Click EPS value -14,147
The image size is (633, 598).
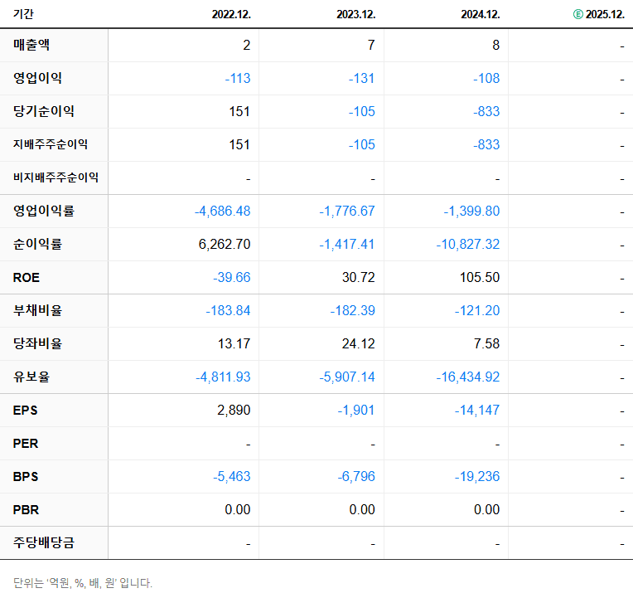pos(477,410)
